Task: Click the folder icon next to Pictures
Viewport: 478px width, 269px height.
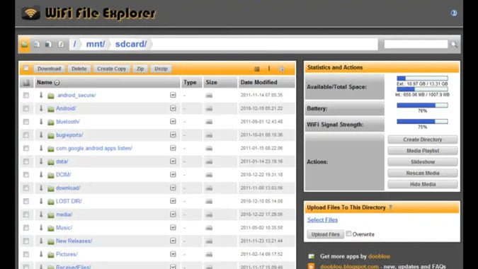Action: click(x=51, y=255)
